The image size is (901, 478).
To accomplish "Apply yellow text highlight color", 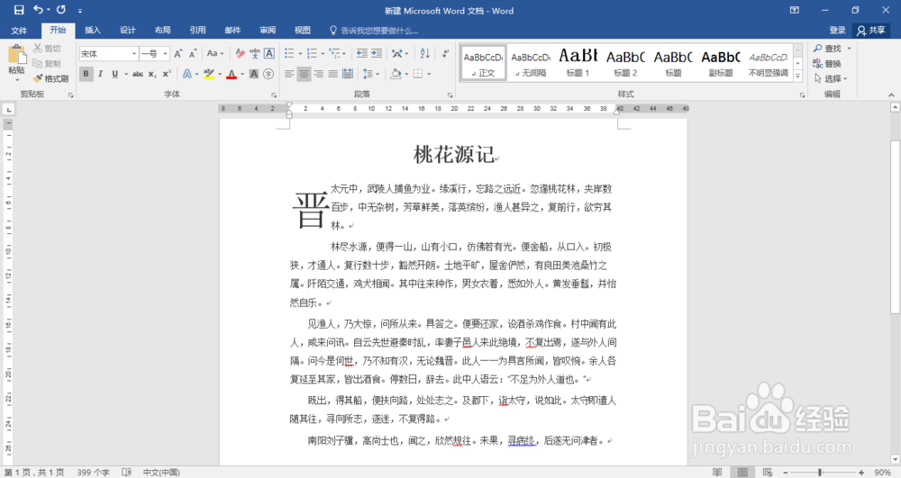I will (208, 74).
